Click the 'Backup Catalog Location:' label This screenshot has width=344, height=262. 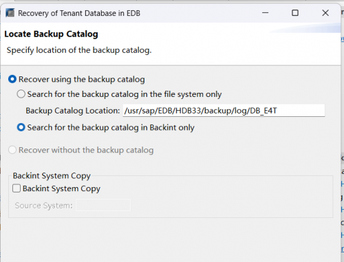(73, 111)
